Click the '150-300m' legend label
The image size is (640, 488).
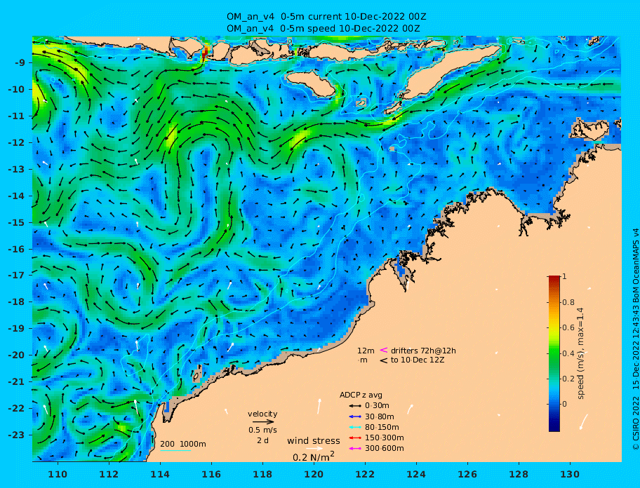coord(385,438)
